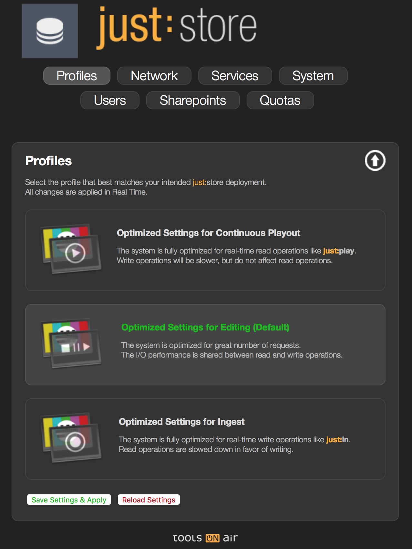Open the Services tab

(x=235, y=76)
